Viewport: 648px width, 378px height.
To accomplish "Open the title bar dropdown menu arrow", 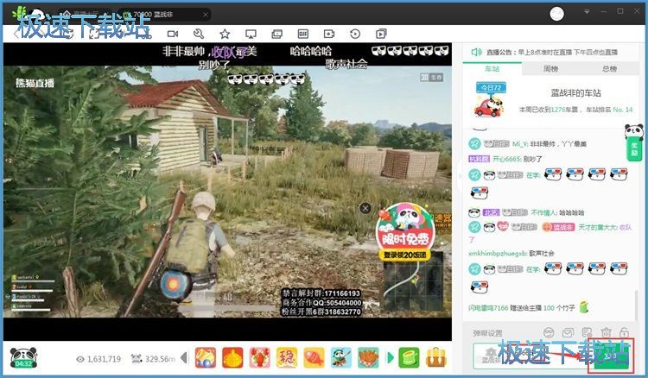I will (x=587, y=12).
